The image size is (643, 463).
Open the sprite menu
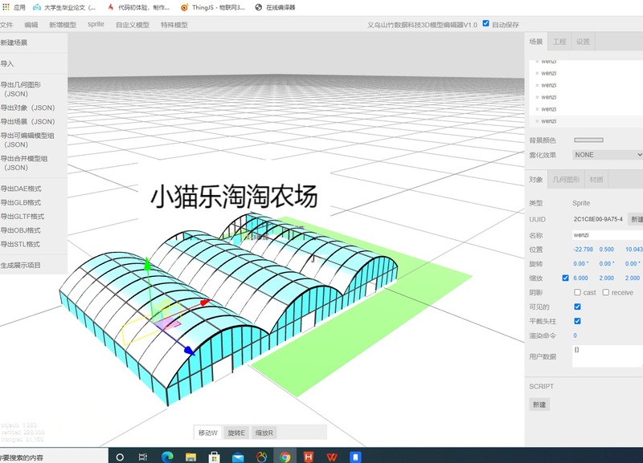[x=96, y=24]
